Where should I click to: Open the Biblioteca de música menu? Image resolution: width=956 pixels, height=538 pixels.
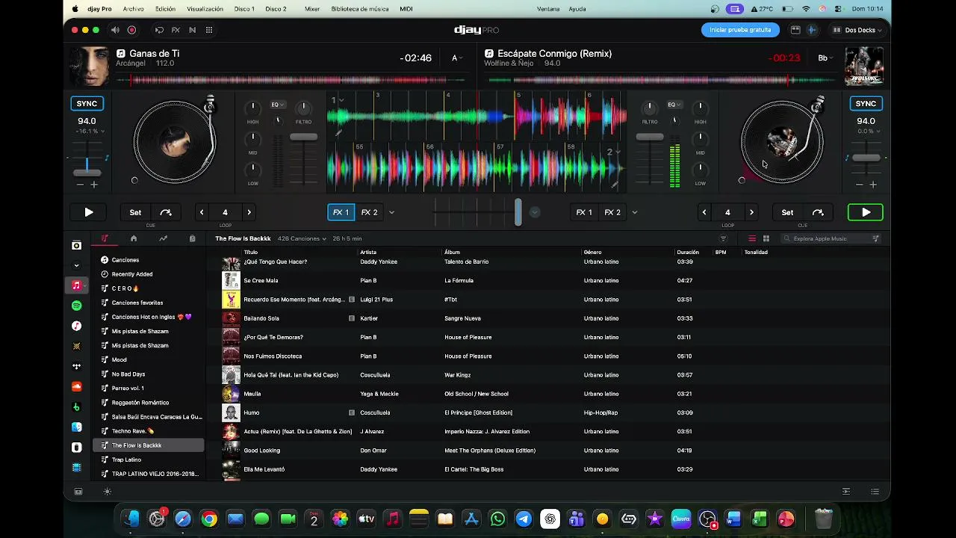(x=360, y=9)
